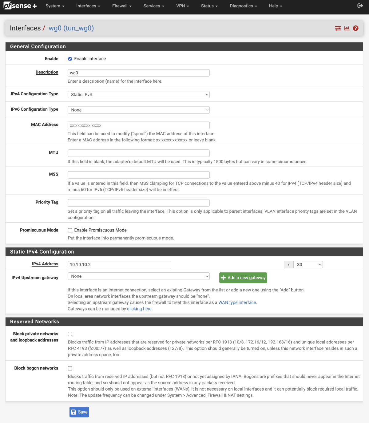Click inside the MTU input field

point(138,153)
